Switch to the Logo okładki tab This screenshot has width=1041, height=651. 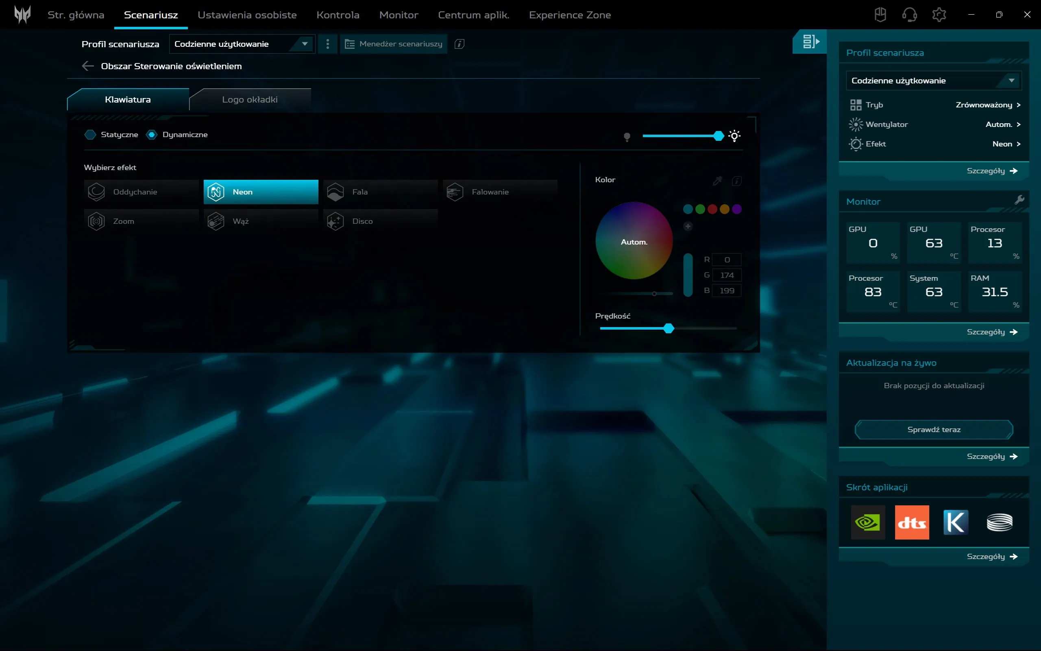(250, 99)
